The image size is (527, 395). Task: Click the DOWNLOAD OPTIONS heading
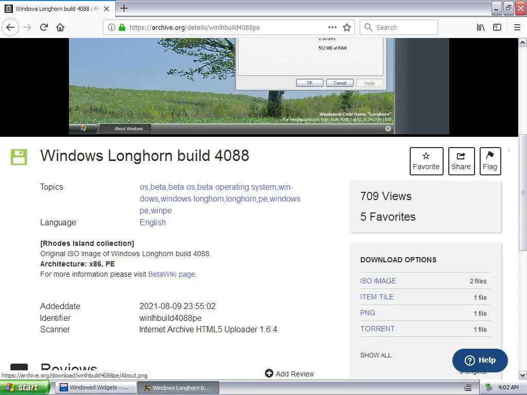click(x=398, y=260)
